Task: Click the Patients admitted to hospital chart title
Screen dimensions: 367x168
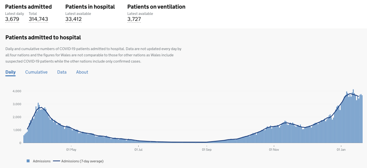Action: 43,38
